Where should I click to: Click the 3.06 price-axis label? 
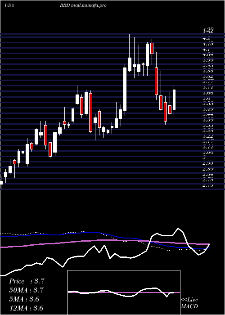208,153
